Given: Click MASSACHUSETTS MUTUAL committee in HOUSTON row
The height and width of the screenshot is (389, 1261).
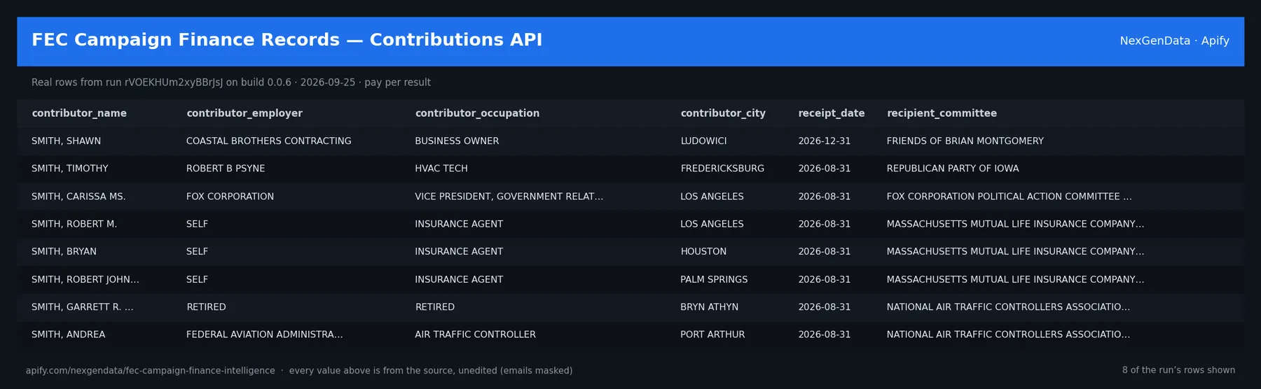Looking at the screenshot, I should 1015,251.
